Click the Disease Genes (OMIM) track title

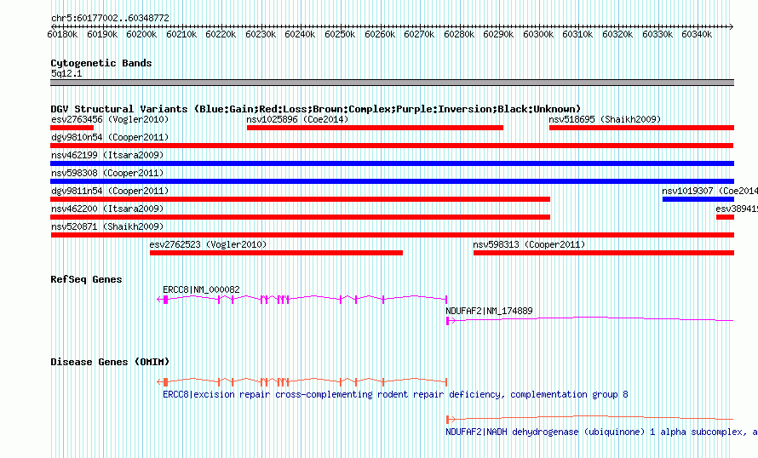click(110, 362)
